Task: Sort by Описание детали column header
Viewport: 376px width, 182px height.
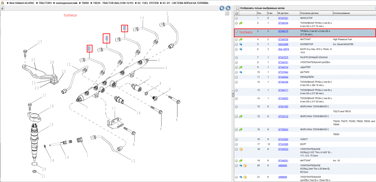Action: (x=316, y=13)
